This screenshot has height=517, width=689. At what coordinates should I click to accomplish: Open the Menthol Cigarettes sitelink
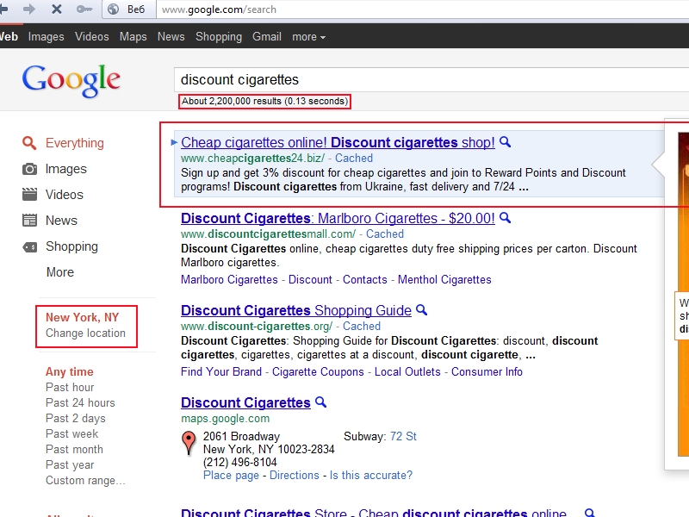pos(444,279)
